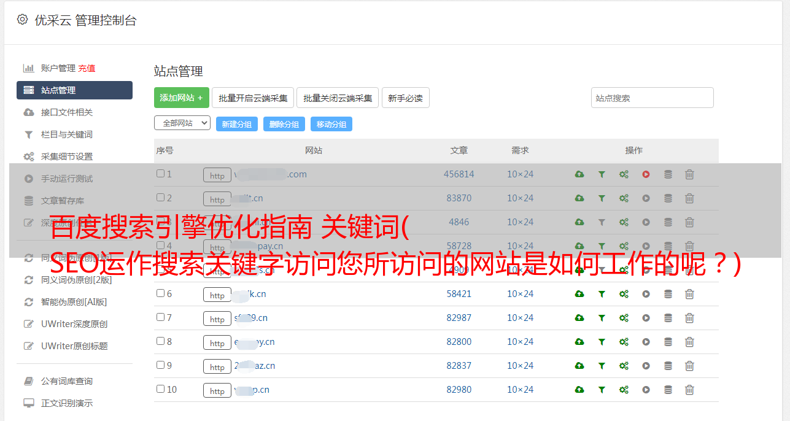Click the cloud upload icon in row 1
The image size is (790, 421).
point(579,174)
